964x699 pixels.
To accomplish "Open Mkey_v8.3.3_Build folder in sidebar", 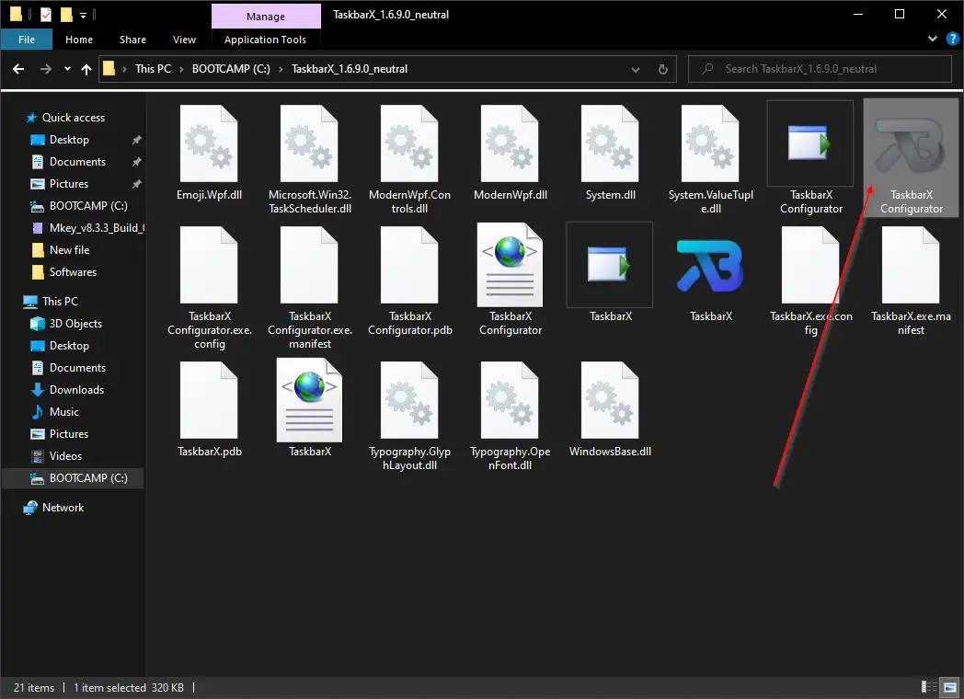I will tap(86, 228).
